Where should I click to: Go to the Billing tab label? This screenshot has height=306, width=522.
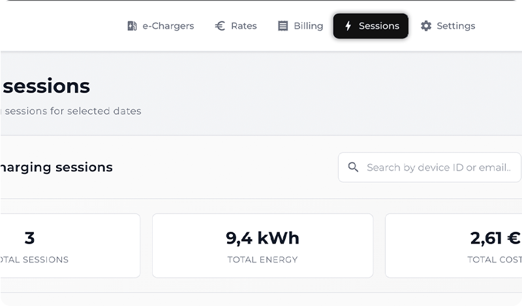[309, 26]
